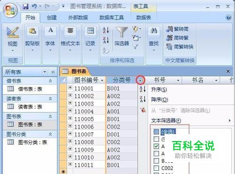
Task: Switch to the 数据表 ribbon tab
Action: pos(143,17)
